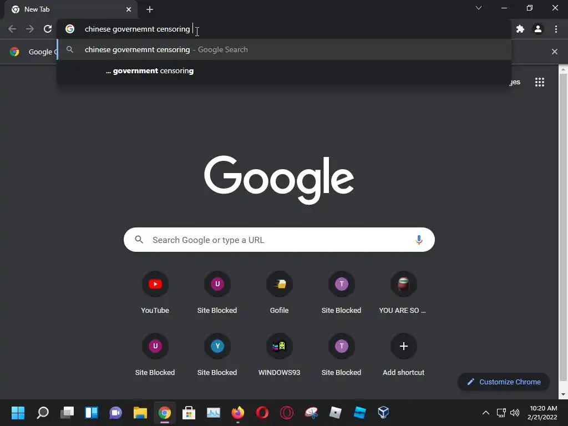The image size is (568, 426).
Task: Click inside the address bar text
Action: point(138,29)
